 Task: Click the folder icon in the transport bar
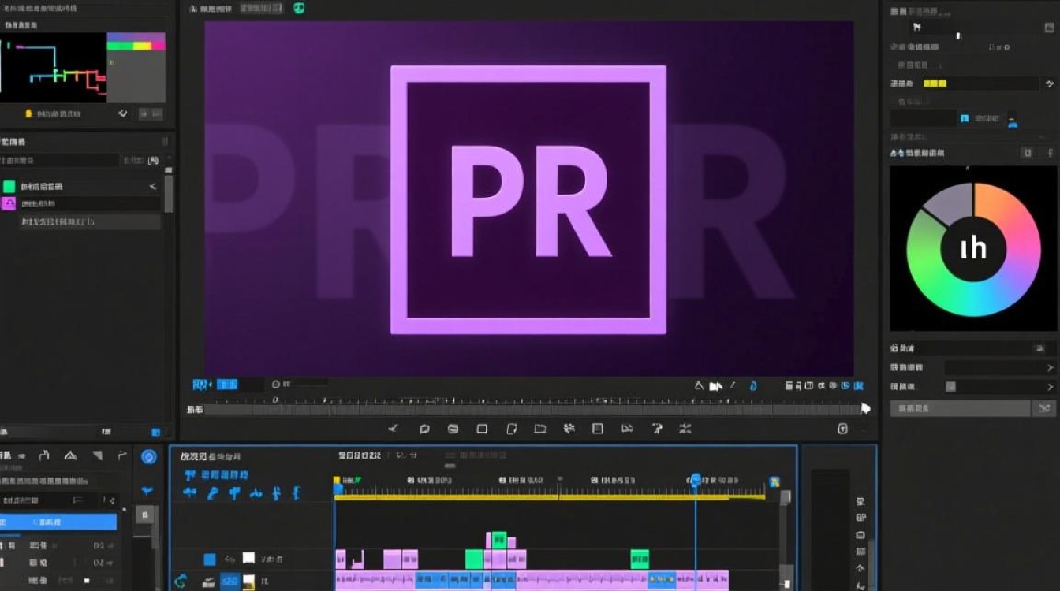pos(539,429)
